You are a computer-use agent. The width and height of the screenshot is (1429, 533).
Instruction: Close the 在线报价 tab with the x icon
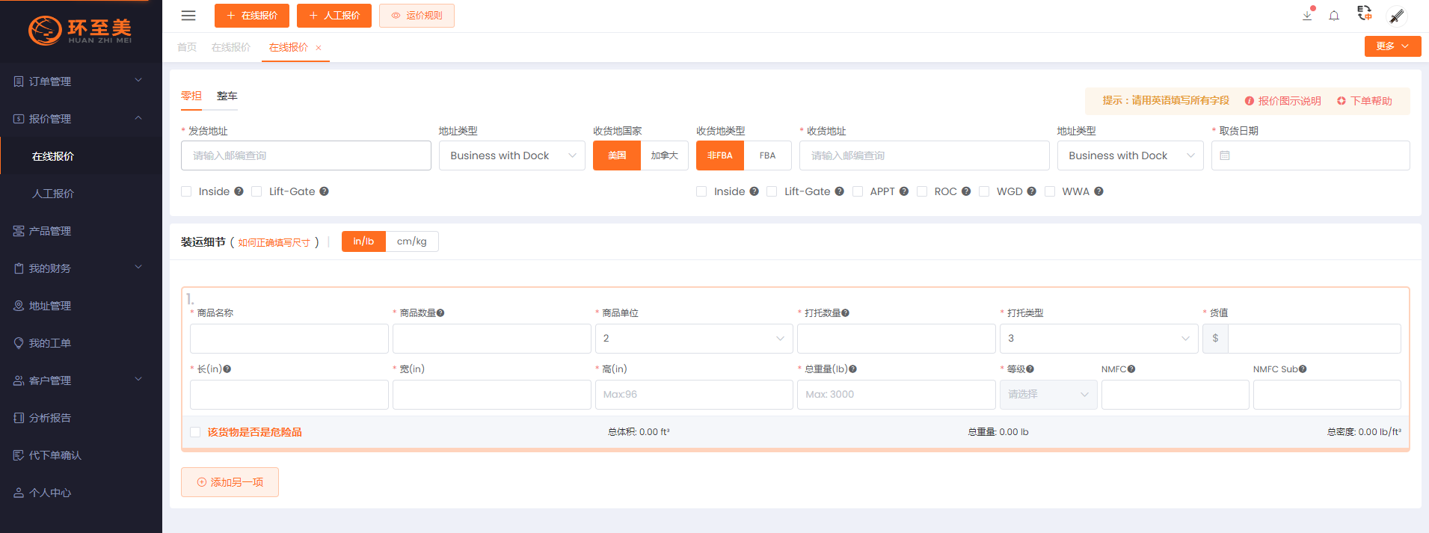[319, 48]
